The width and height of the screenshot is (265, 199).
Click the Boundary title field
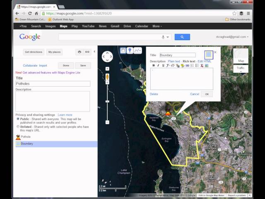click(178, 55)
